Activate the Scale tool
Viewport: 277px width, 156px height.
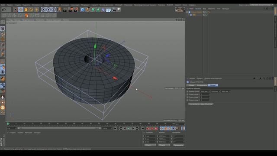pos(26,10)
